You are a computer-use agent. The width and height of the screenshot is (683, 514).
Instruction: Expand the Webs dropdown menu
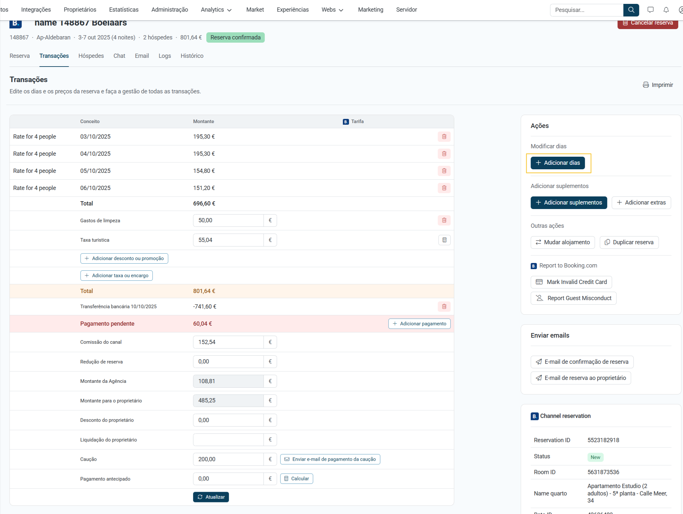pos(332,10)
